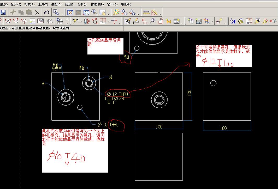Click the Measure Distance ruler icon

(146, 13)
